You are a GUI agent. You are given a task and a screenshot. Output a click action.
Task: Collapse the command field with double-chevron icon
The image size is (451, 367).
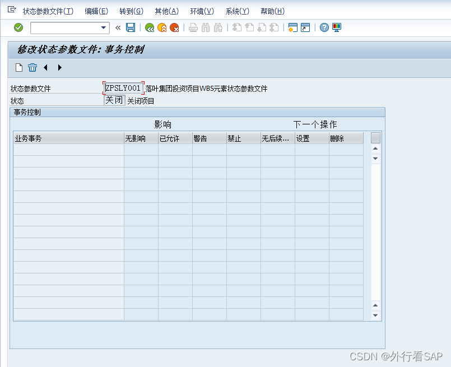pos(118,28)
